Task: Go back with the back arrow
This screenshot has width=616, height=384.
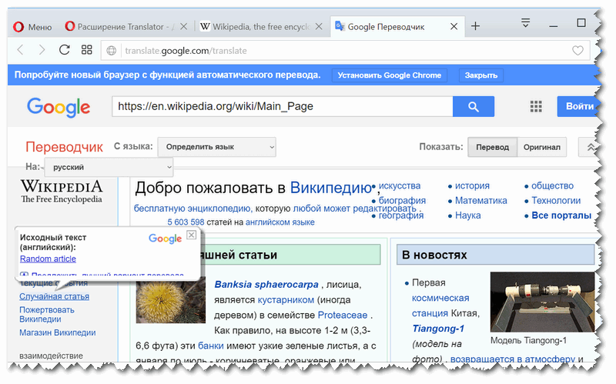Action: [x=21, y=50]
